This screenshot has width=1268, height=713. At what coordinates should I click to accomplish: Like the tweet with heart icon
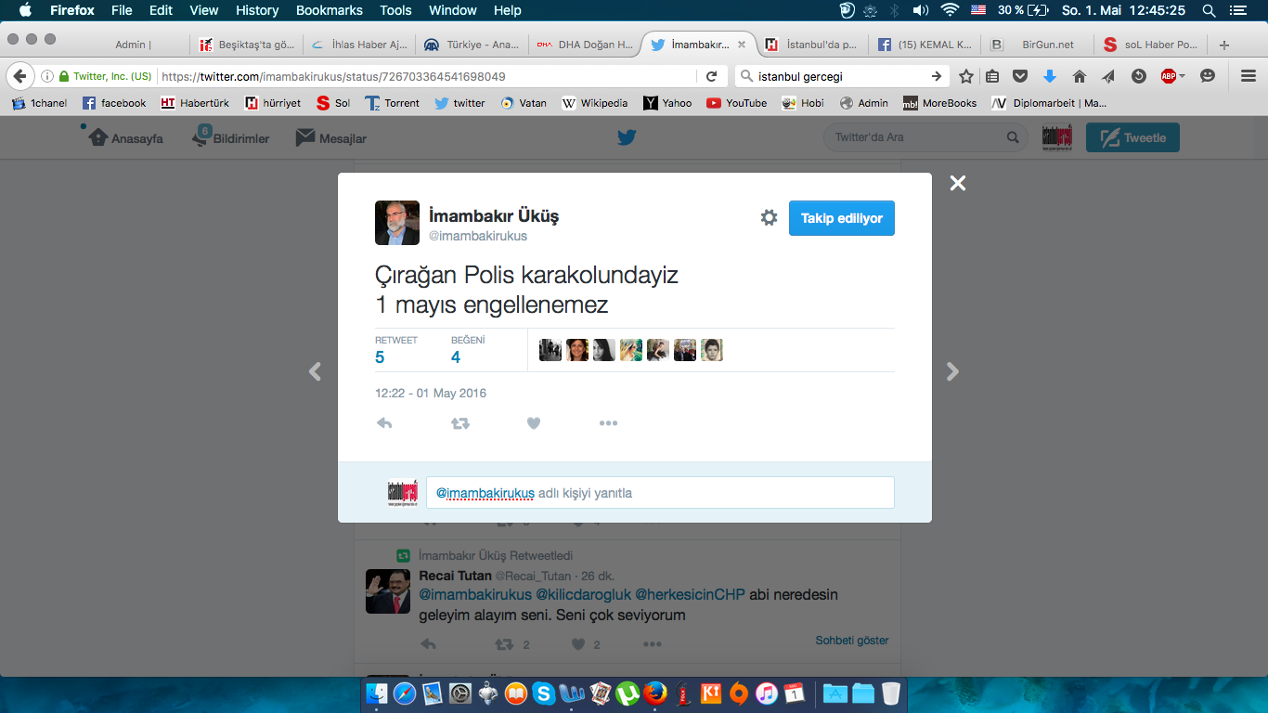tap(534, 423)
